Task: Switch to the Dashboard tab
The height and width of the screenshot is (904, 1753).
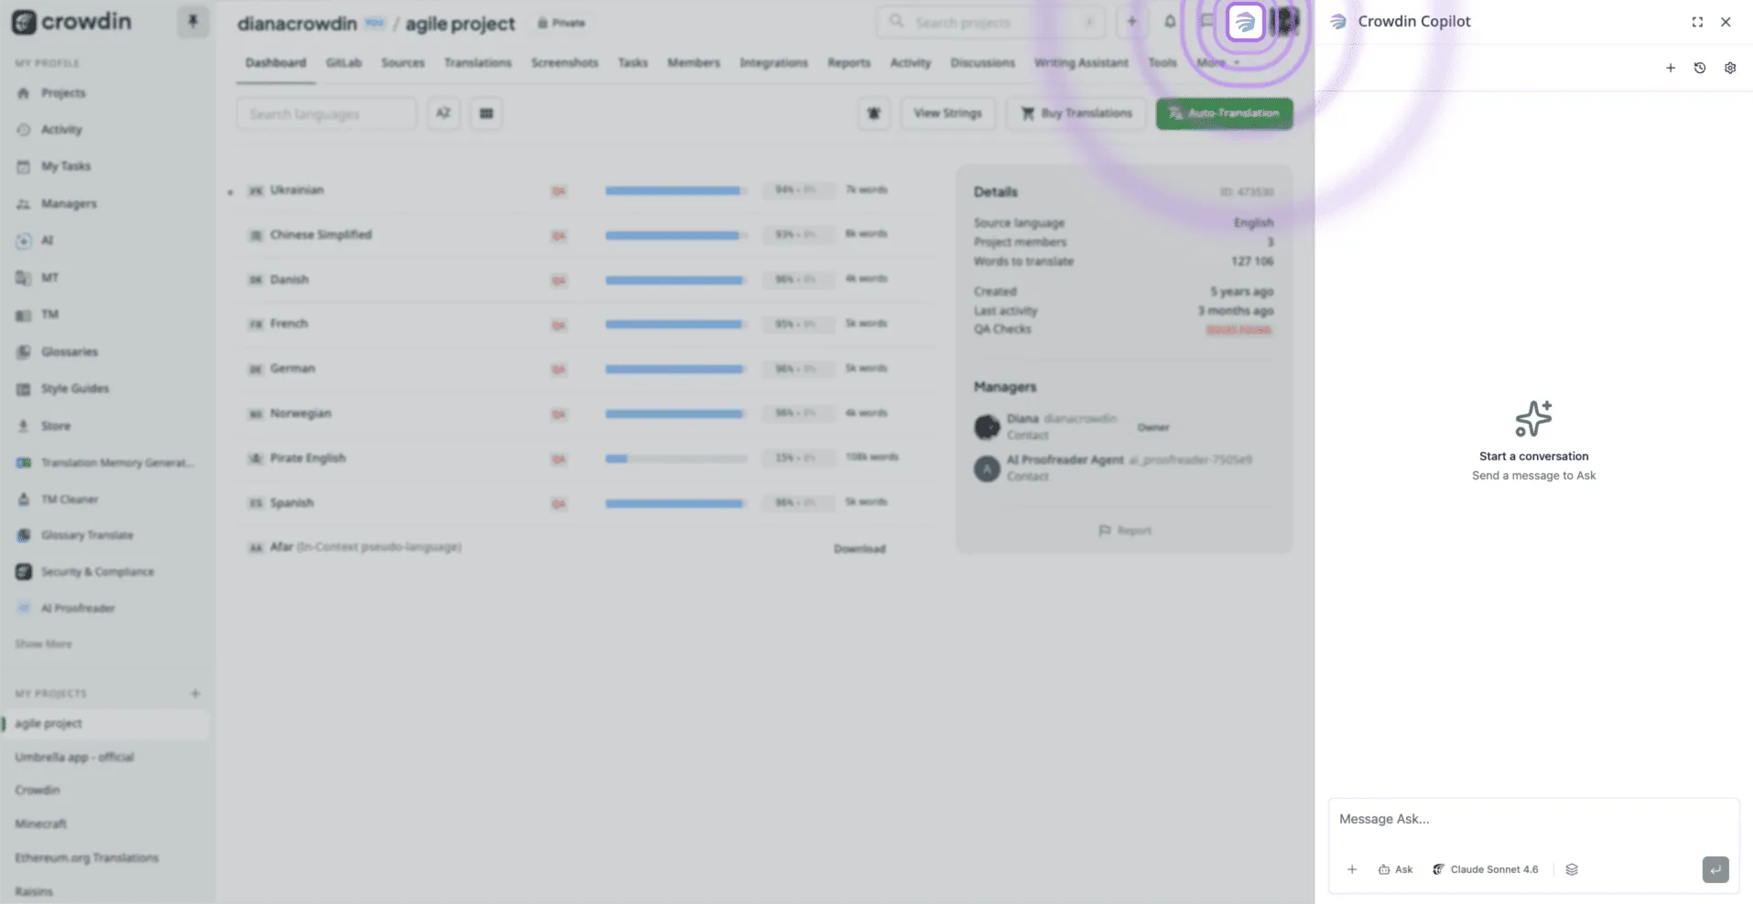Action: (276, 63)
